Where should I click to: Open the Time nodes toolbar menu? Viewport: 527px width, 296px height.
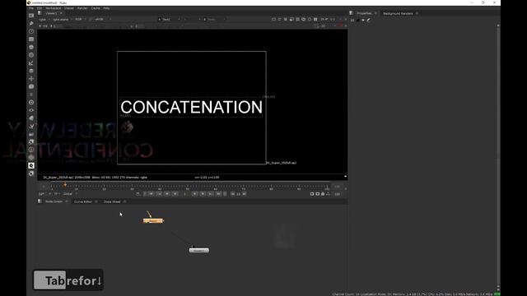click(31, 31)
